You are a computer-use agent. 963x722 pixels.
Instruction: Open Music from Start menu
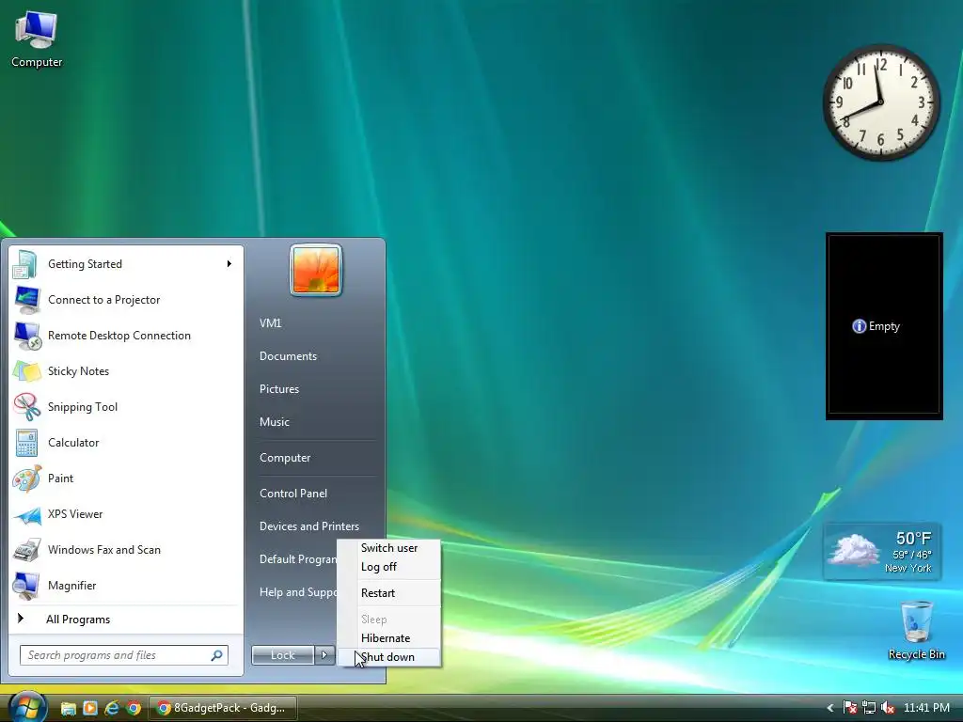274,422
